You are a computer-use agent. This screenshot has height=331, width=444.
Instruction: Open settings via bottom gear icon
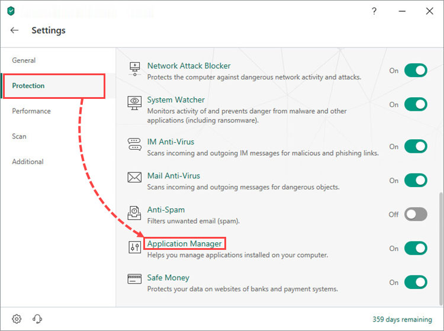point(17,319)
